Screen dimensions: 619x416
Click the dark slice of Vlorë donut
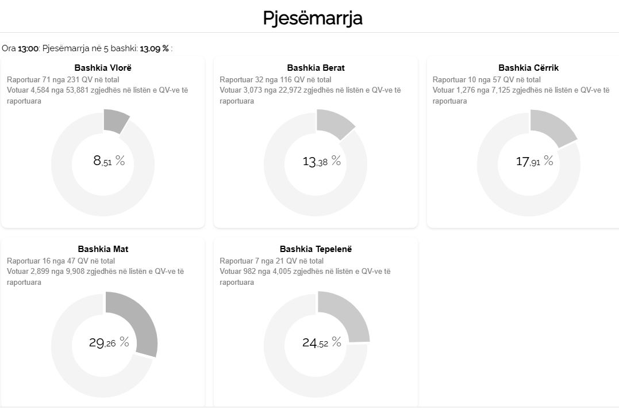tap(115, 121)
